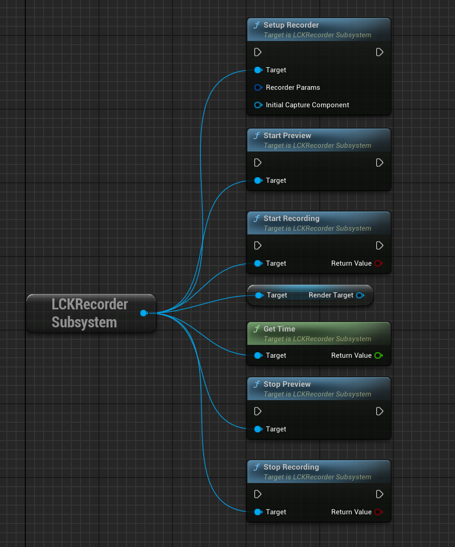Screen dimensions: 455x547
Task: Click Stop Preview input execution pin
Action: coord(258,411)
